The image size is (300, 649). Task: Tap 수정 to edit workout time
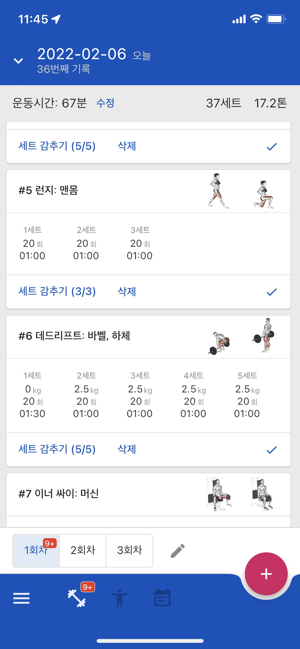(x=105, y=103)
